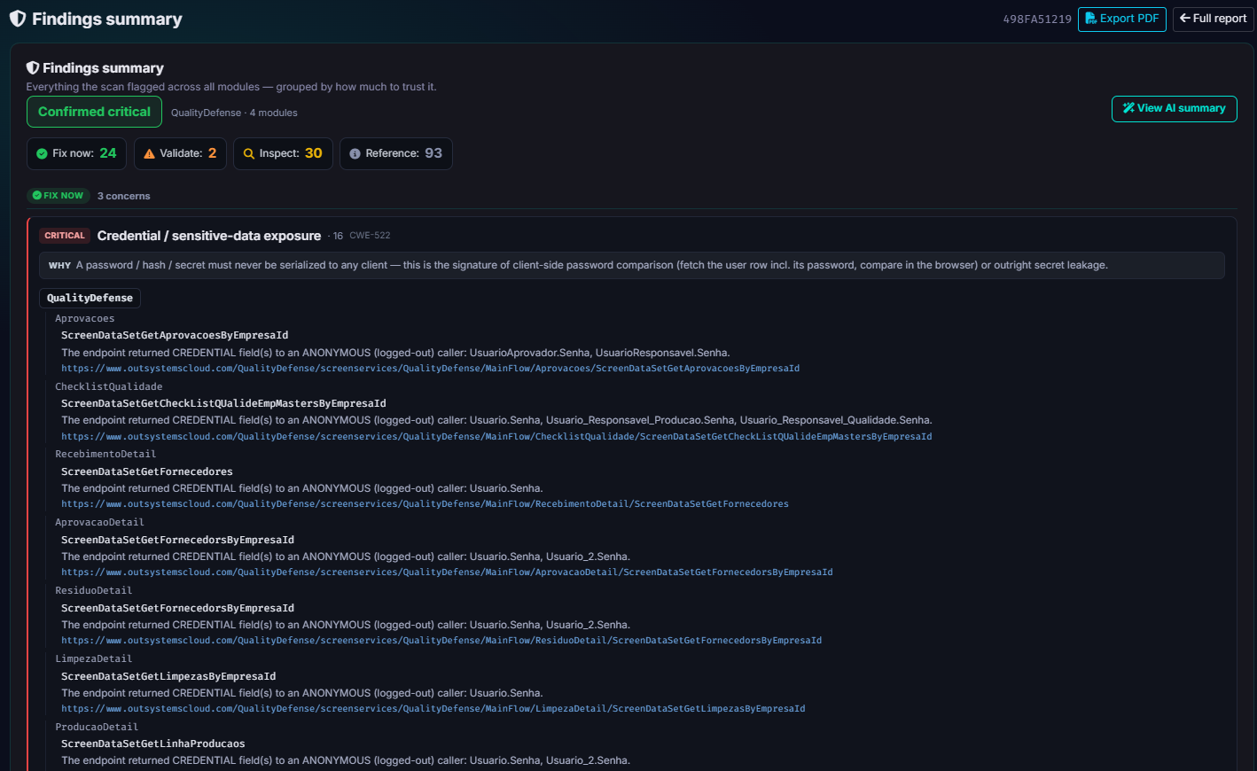Click the magic wand icon in AI summary
The height and width of the screenshot is (771, 1257).
point(1128,108)
